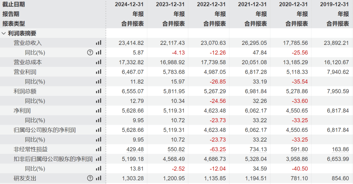The height and width of the screenshot is (184, 353).
Task: Collapse the 利润表摘要 section
Action: click(4, 33)
